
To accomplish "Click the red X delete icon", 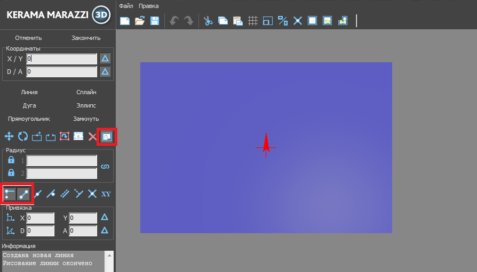I will click(92, 137).
